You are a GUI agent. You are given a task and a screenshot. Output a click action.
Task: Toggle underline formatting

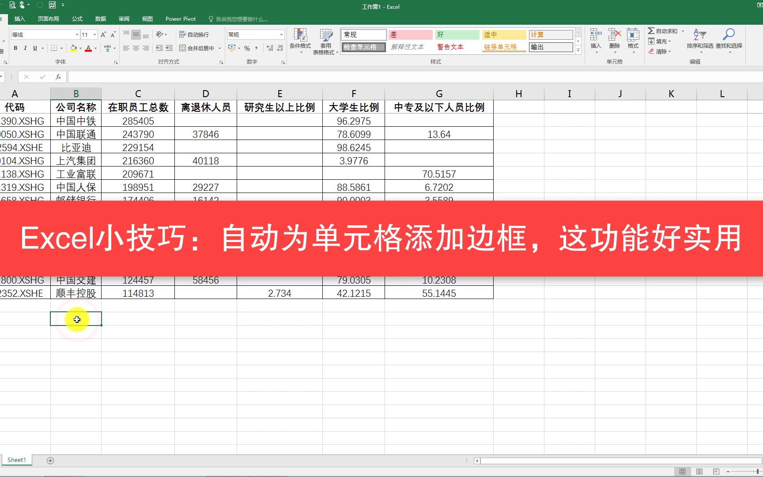(x=35, y=48)
